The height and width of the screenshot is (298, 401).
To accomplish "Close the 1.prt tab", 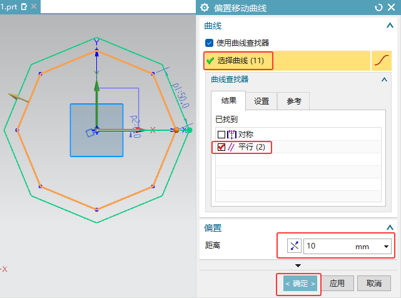I will pyautogui.click(x=34, y=6).
